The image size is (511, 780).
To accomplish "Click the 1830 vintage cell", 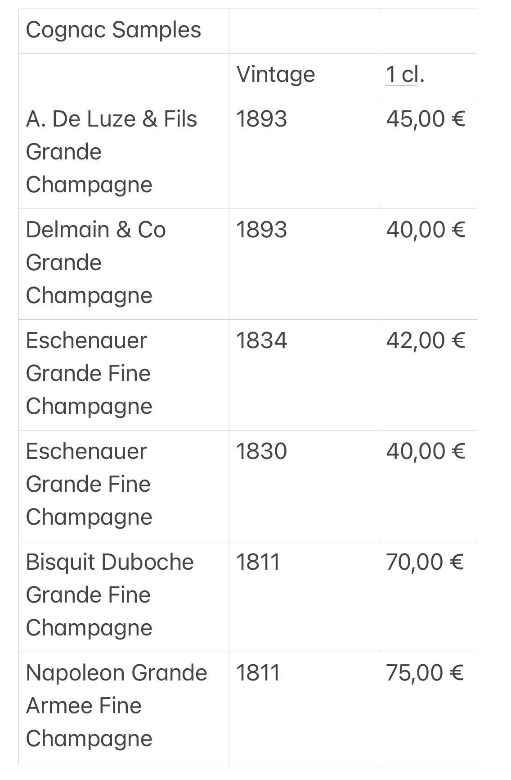I will coord(261,452).
